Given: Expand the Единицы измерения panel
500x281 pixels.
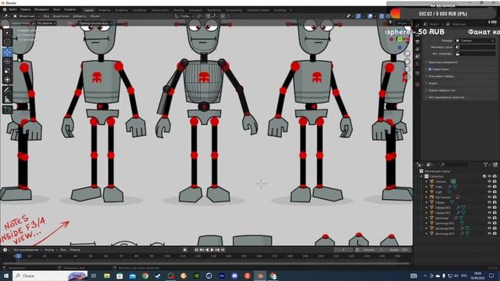Looking at the screenshot, I should click(x=443, y=62).
